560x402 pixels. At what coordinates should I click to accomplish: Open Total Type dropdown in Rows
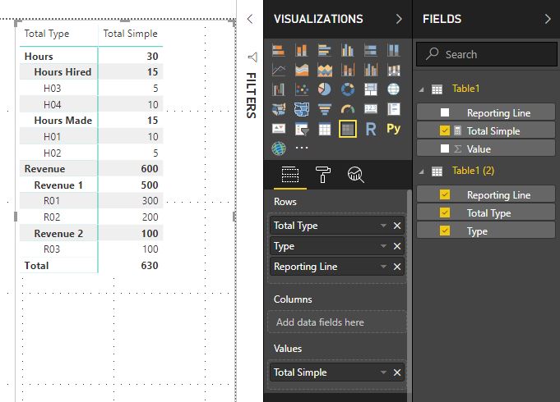pyautogui.click(x=383, y=226)
